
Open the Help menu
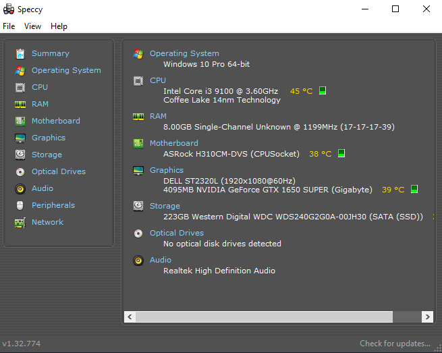click(x=59, y=26)
